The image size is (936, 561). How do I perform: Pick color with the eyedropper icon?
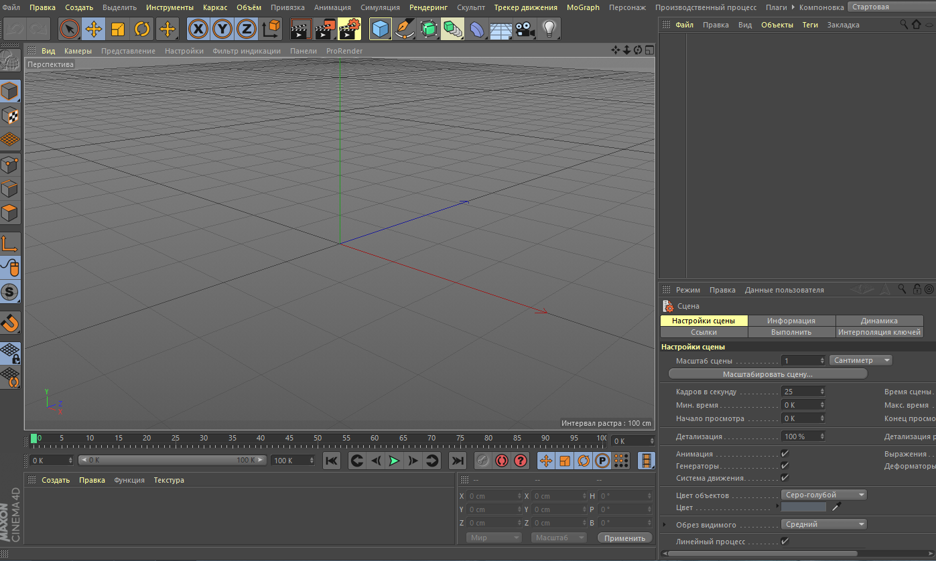pos(835,507)
